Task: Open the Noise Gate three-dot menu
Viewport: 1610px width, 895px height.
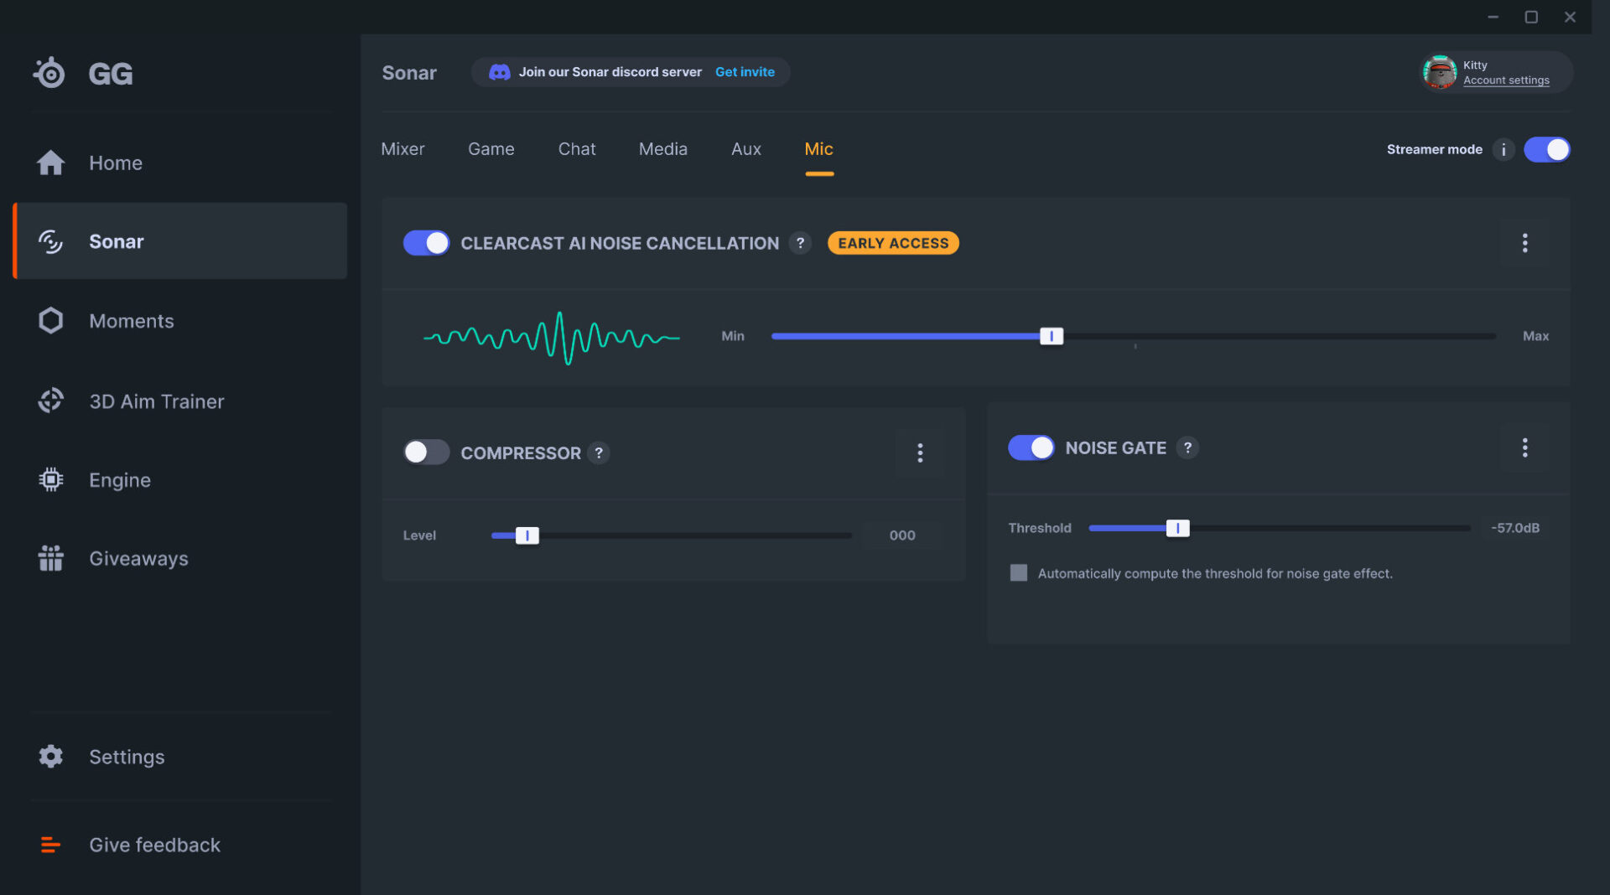Action: 1524,447
